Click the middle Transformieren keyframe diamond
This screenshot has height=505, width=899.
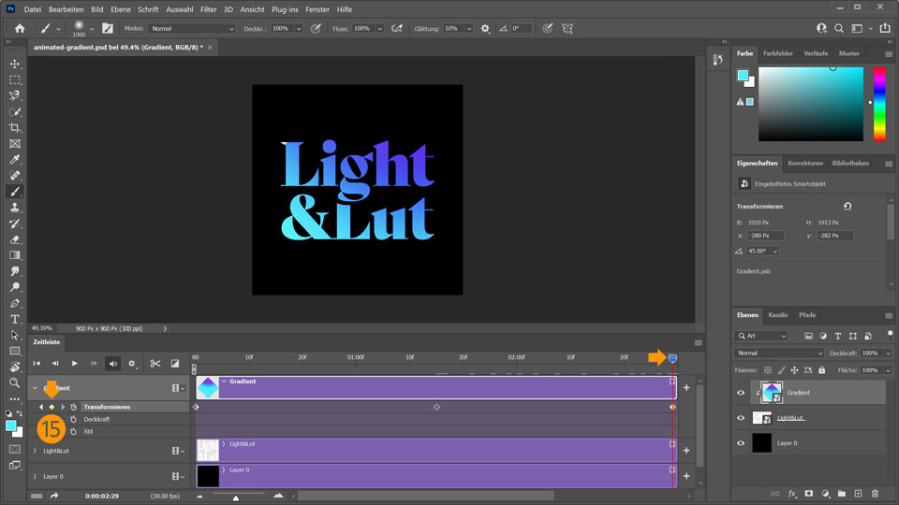pos(436,407)
